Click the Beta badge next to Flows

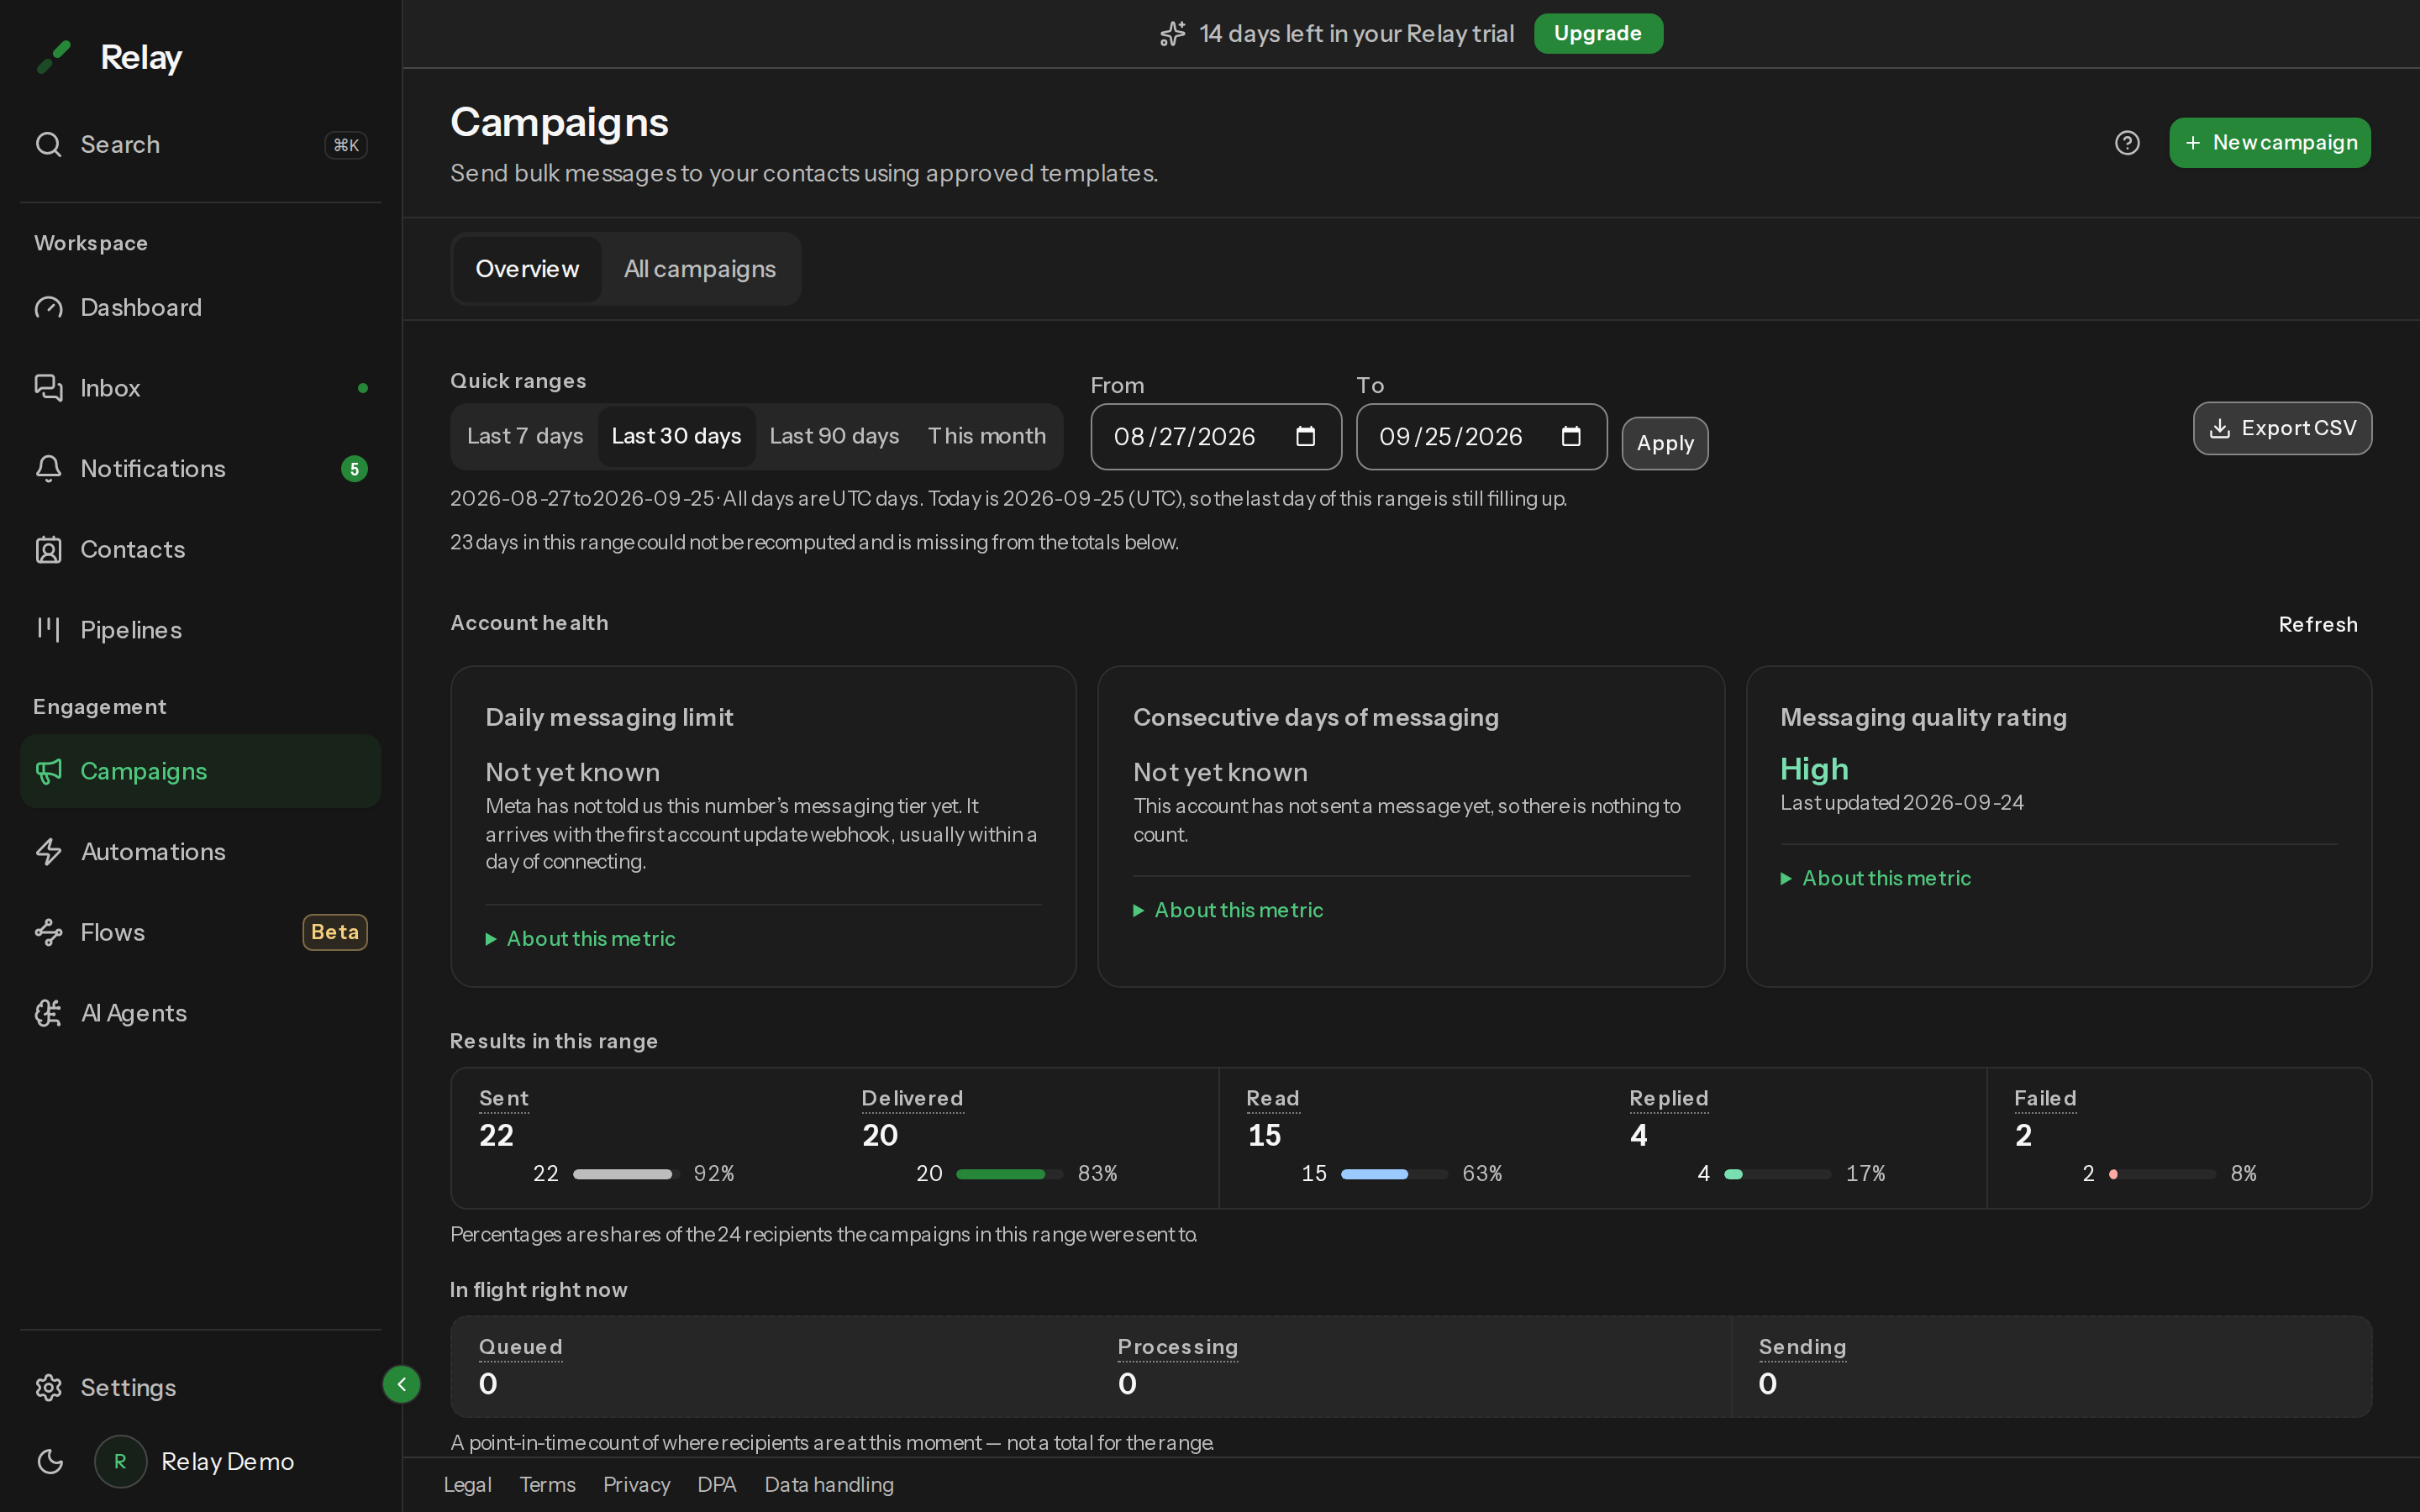pos(335,932)
